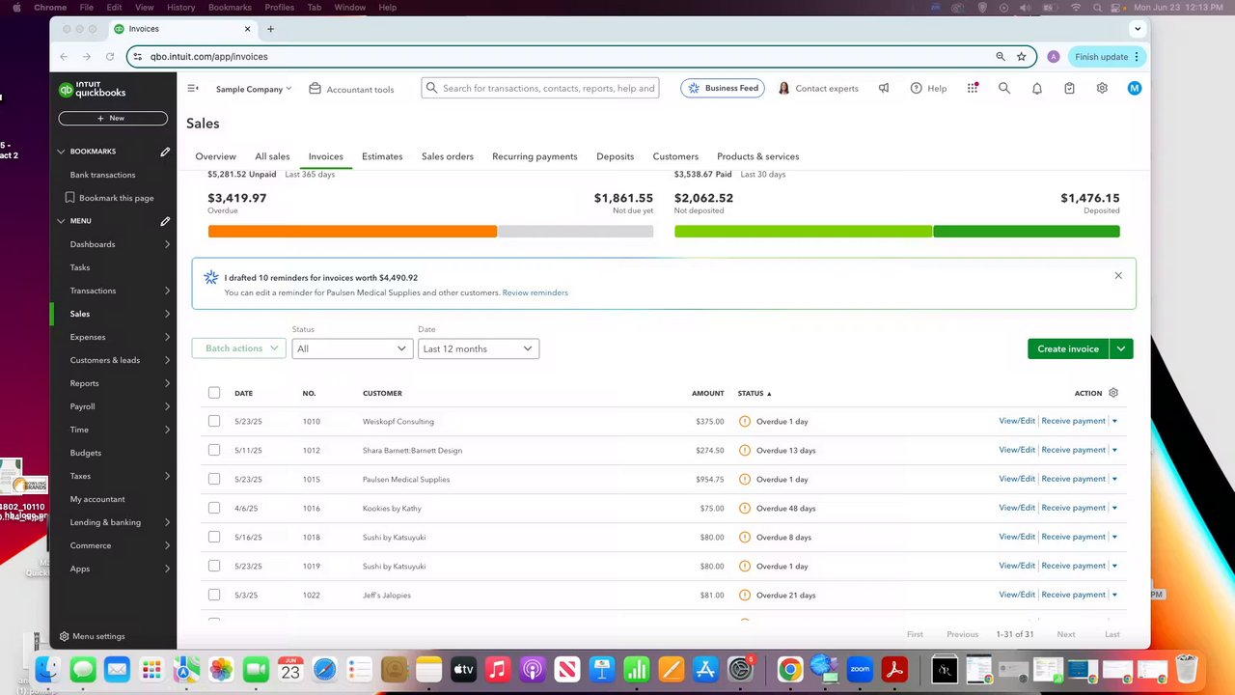The image size is (1235, 695).
Task: Reload the page in Chrome
Action: [110, 57]
